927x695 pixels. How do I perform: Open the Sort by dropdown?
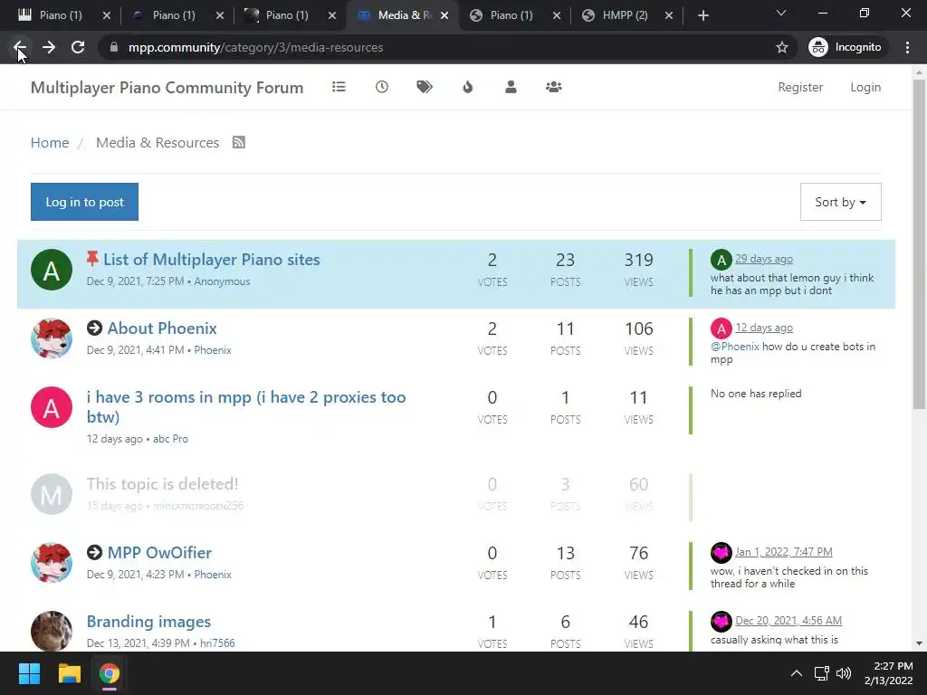(x=841, y=202)
